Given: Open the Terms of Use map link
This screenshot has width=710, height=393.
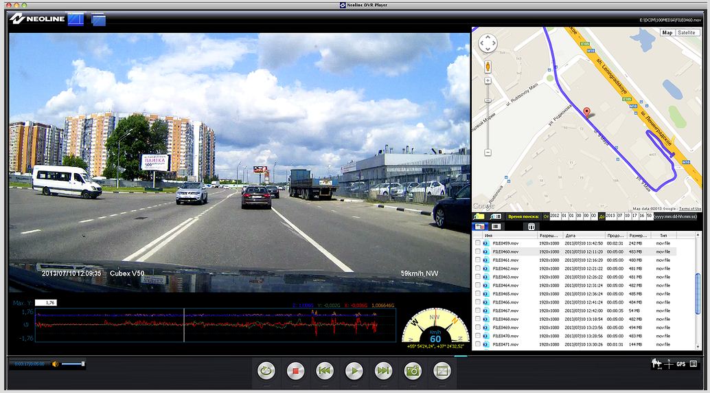Looking at the screenshot, I should (690, 208).
